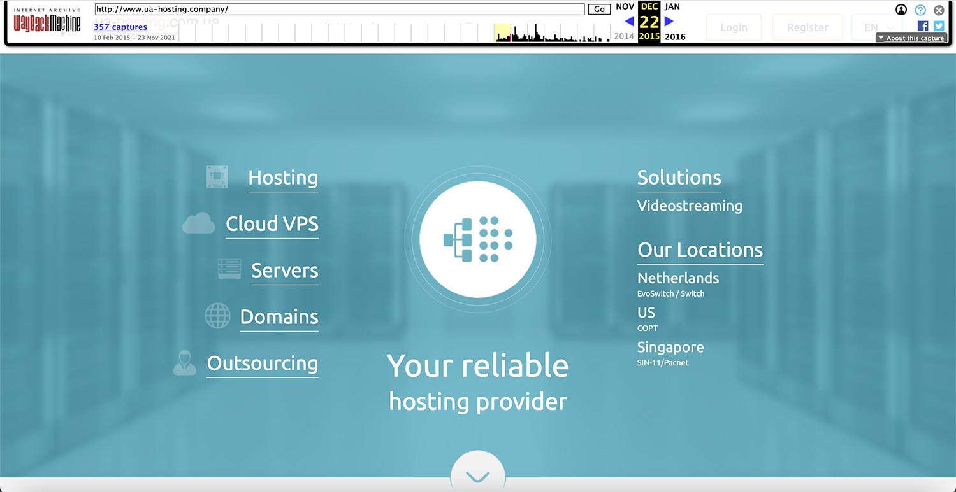
Task: Click the Hosting chip icon
Action: [x=217, y=177]
